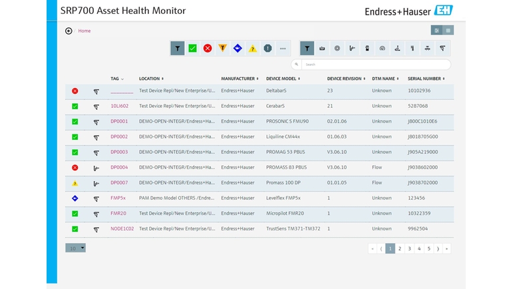
Task: Filter devices by red X failure status
Action: (x=208, y=49)
